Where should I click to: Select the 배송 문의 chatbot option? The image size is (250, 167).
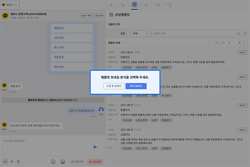coord(72,67)
